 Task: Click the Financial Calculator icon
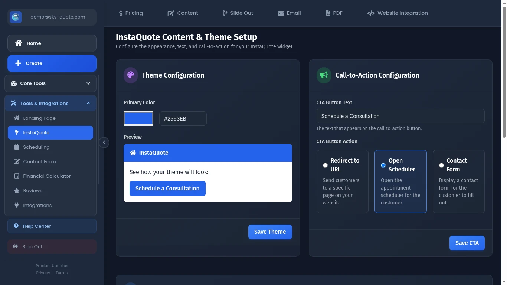pyautogui.click(x=17, y=176)
